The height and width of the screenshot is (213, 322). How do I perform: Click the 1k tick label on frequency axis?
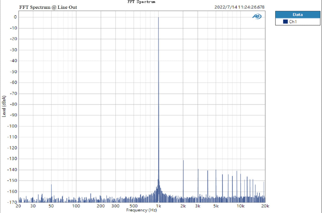tap(158, 206)
